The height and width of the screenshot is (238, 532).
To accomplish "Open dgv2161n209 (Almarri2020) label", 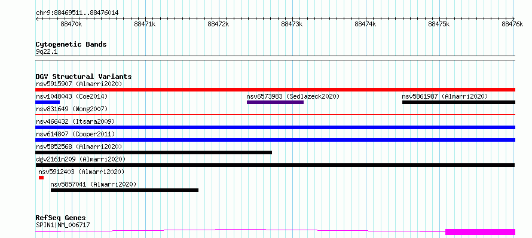I will tap(81, 159).
